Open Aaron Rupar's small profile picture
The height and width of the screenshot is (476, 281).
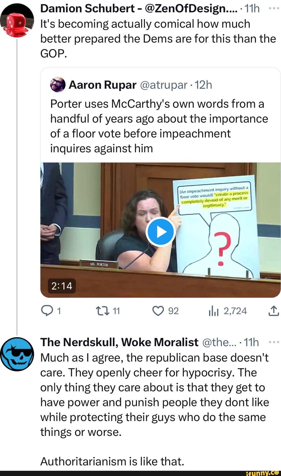(x=58, y=85)
